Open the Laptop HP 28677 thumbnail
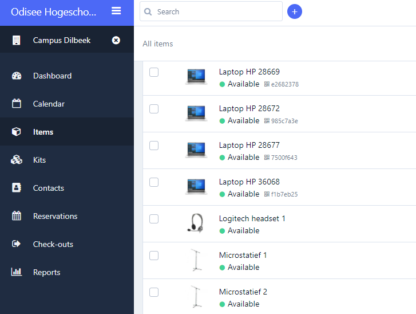Viewport: 416px width, 314px height. coord(196,150)
